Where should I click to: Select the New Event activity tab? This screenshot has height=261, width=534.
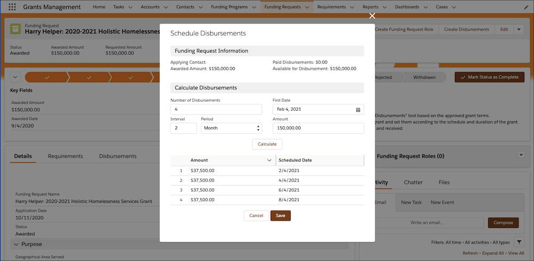442,202
